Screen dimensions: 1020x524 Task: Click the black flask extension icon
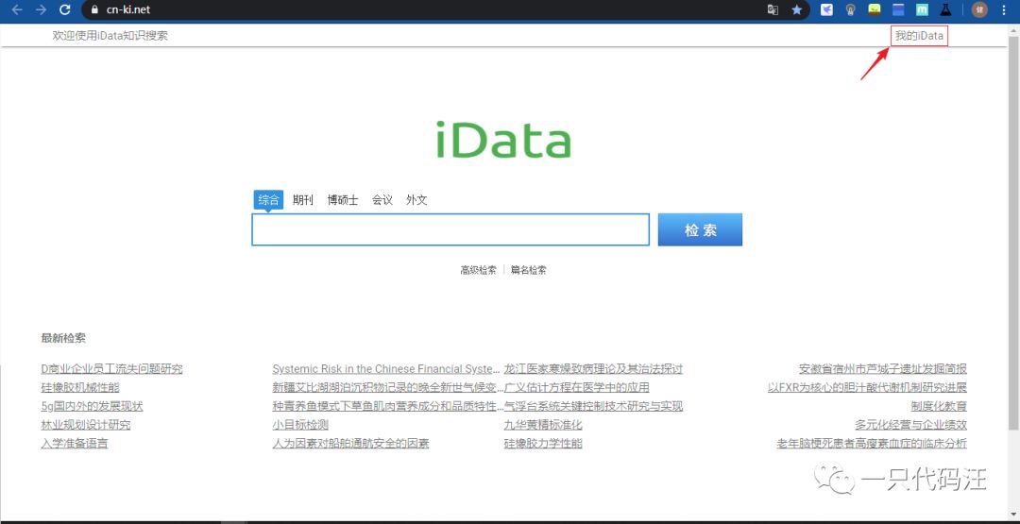pyautogui.click(x=945, y=9)
